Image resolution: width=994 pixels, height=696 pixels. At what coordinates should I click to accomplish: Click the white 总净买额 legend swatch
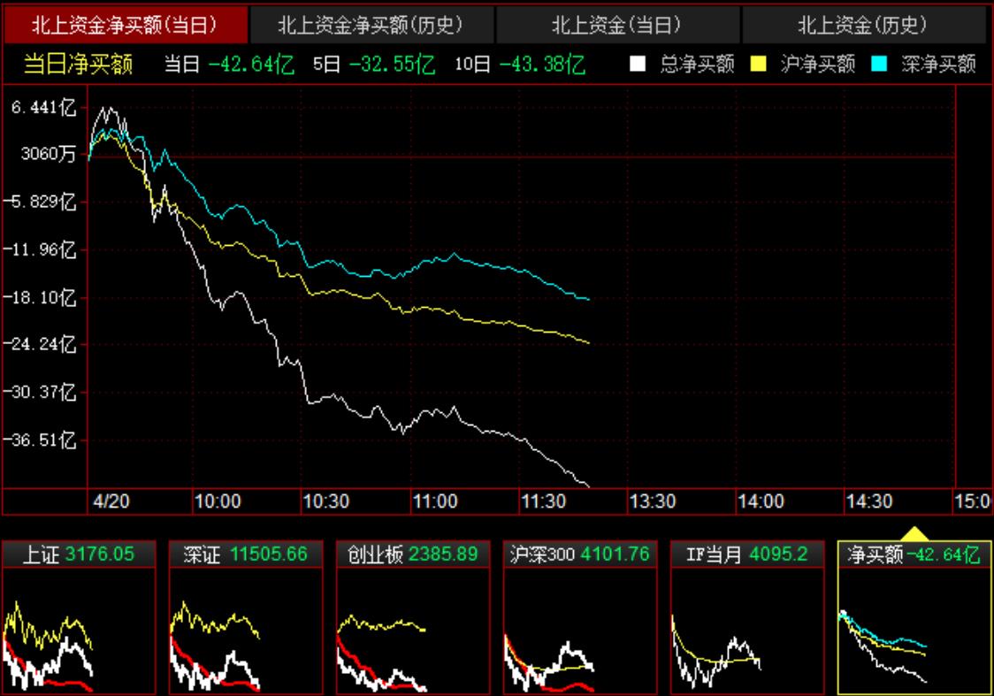(x=637, y=64)
